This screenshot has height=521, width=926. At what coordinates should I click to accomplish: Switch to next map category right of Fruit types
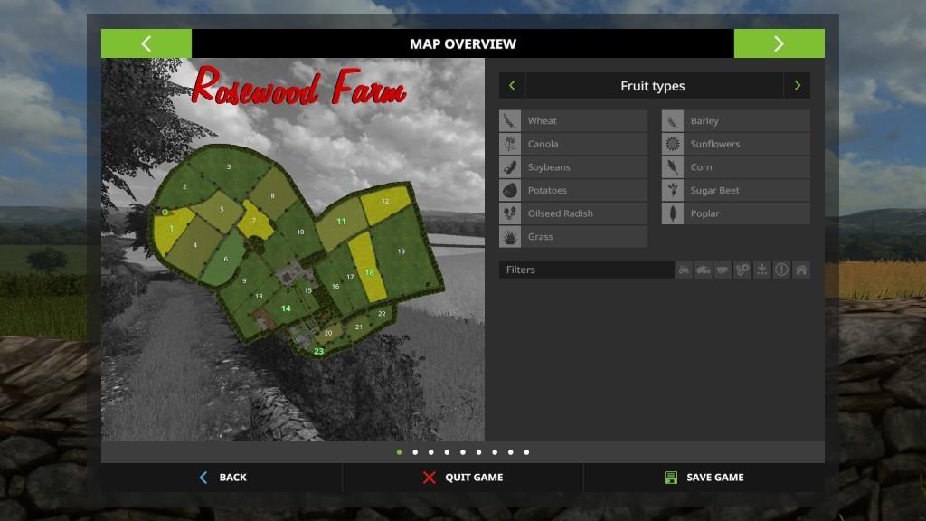(797, 86)
